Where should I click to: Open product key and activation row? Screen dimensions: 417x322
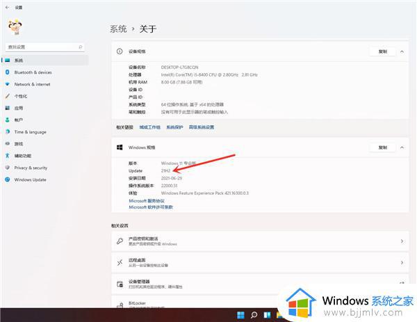point(260,241)
